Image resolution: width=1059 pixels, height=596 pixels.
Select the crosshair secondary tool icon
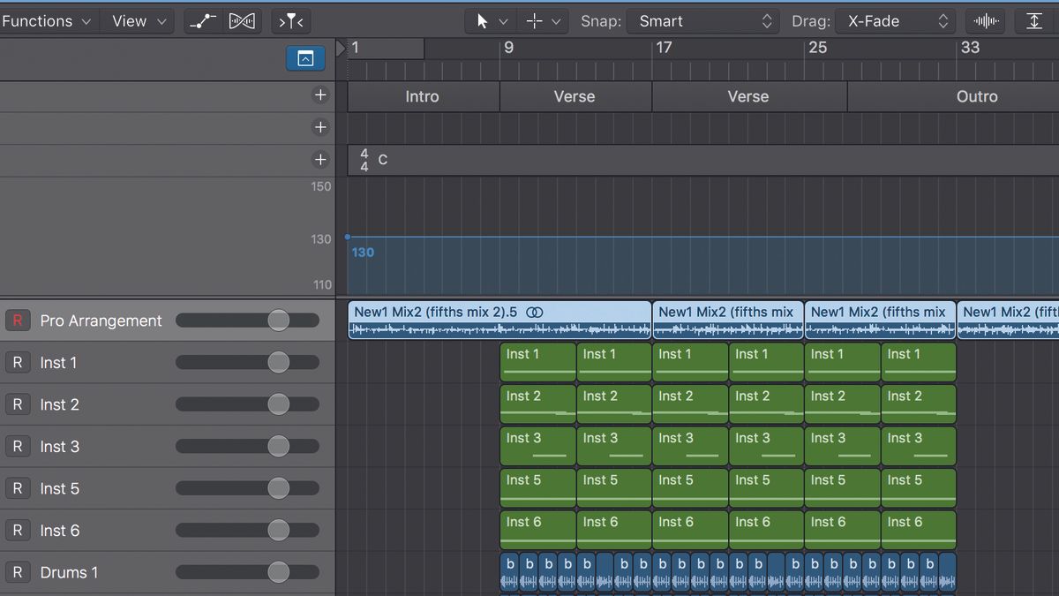pos(535,20)
